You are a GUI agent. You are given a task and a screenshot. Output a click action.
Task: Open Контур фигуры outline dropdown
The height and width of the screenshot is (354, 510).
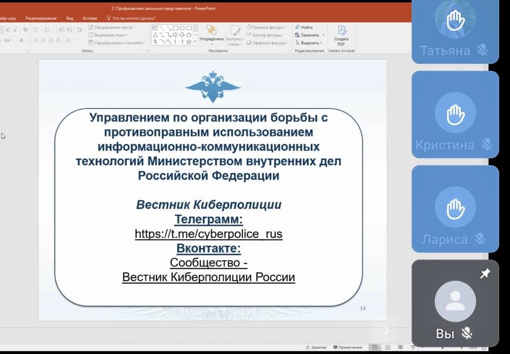tap(266, 35)
